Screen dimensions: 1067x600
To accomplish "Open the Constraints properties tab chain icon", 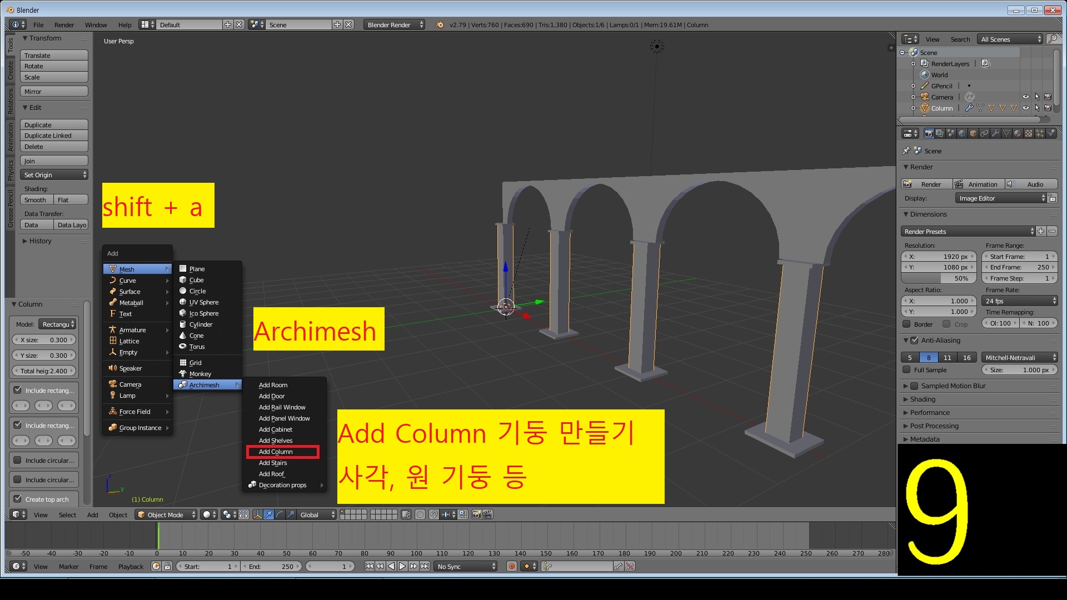I will tap(984, 133).
